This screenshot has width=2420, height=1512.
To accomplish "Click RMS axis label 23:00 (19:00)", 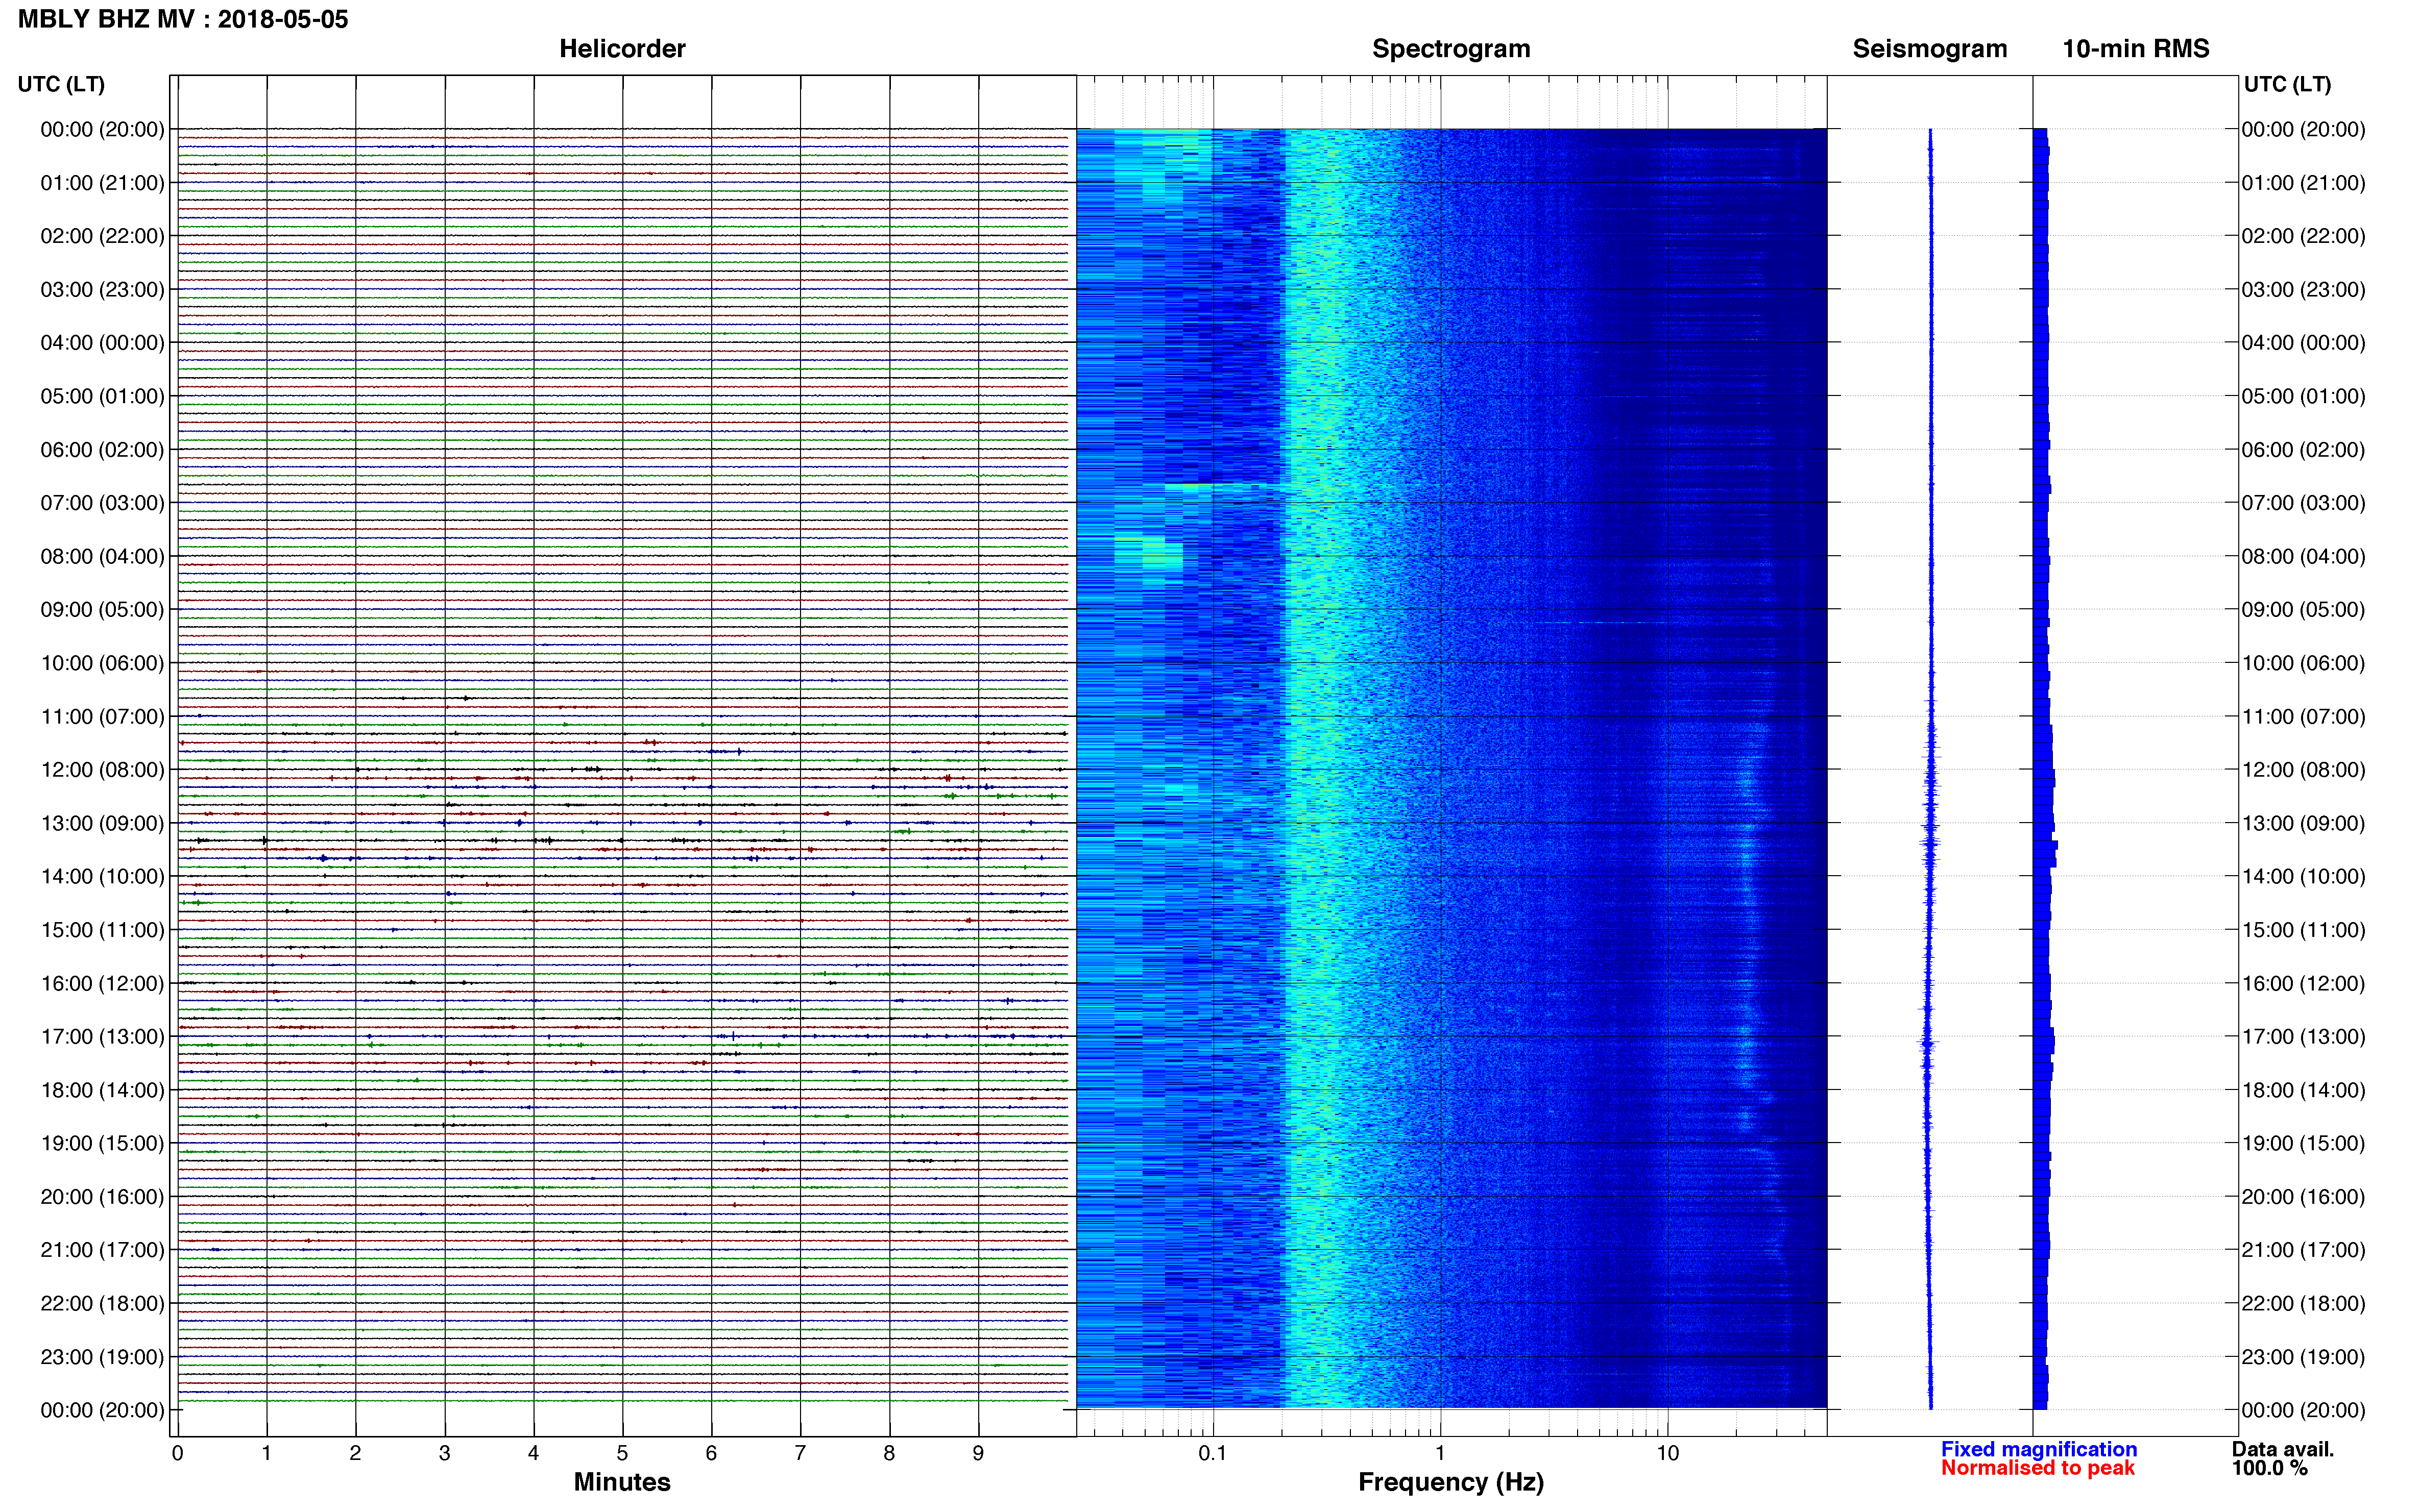I will 2303,1357.
